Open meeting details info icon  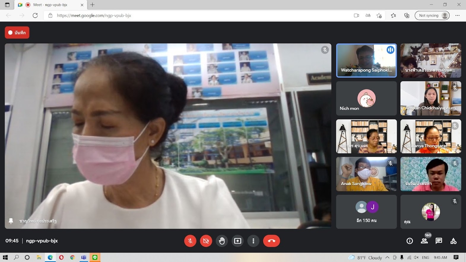(410, 241)
